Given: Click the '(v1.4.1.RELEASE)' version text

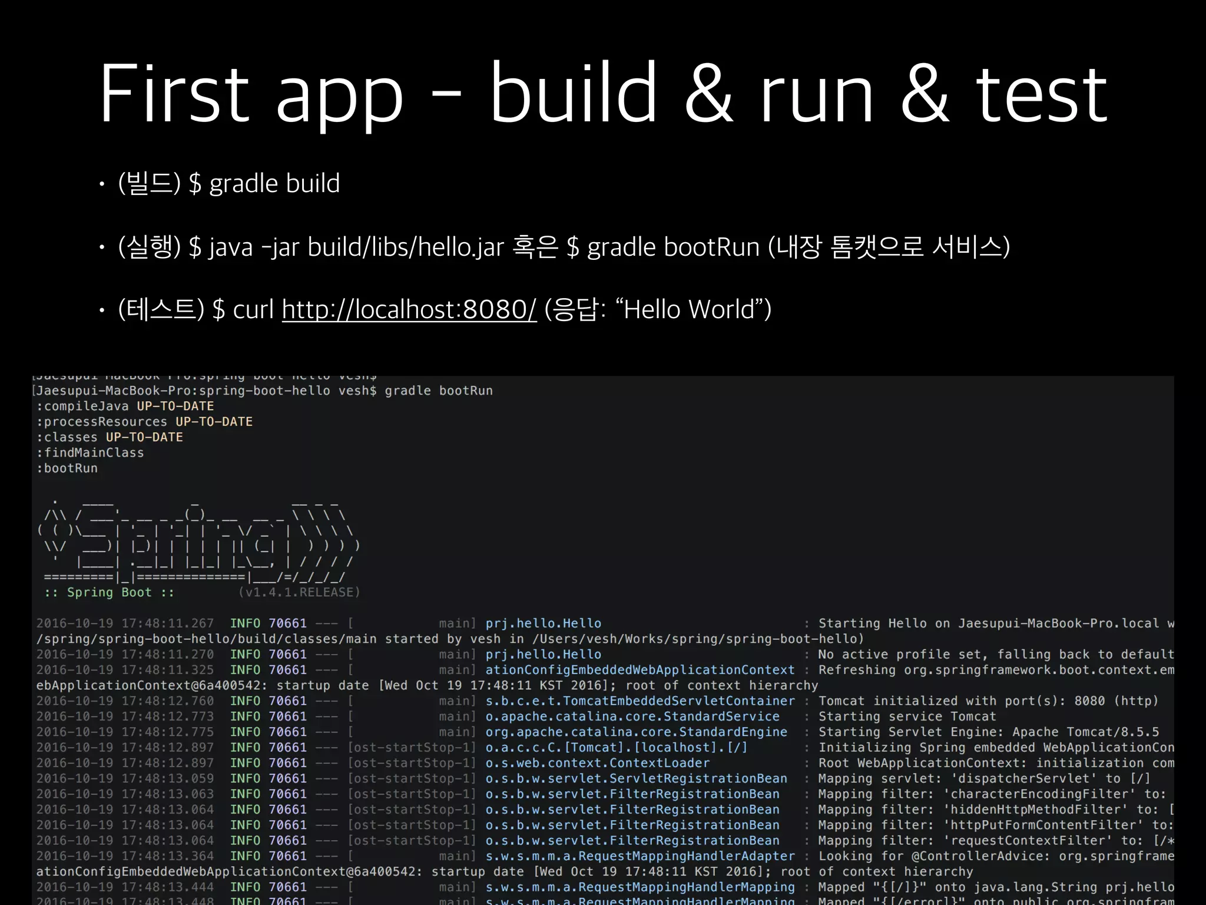Looking at the screenshot, I should pyautogui.click(x=299, y=592).
